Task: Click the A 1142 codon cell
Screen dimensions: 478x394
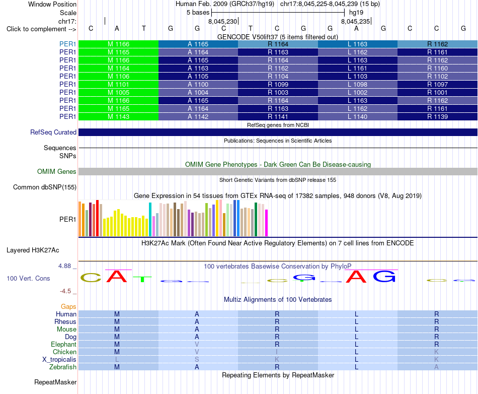Action: coord(198,116)
